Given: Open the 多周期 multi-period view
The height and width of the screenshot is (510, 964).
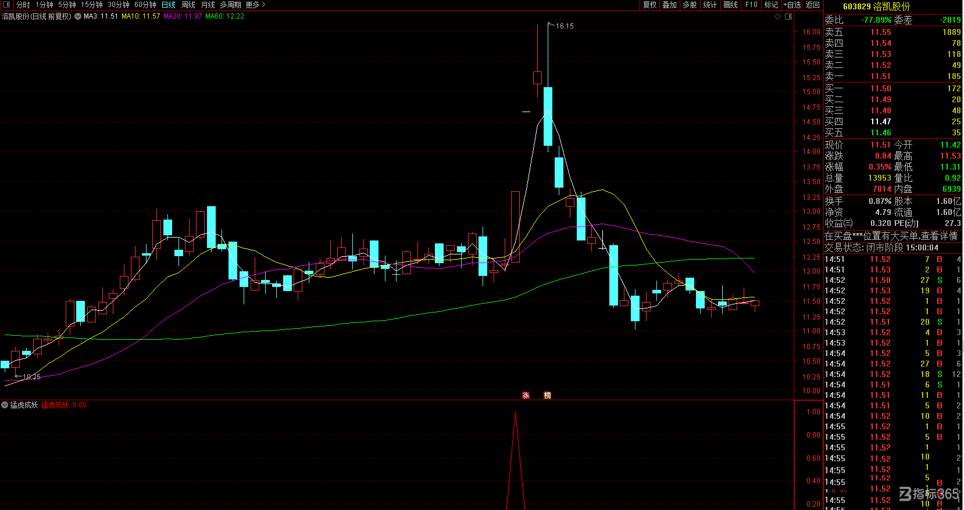Looking at the screenshot, I should [x=230, y=5].
